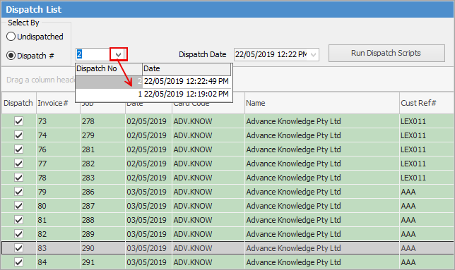The height and width of the screenshot is (270, 455).
Task: Select the Dispatch # radio button
Action: 11,55
